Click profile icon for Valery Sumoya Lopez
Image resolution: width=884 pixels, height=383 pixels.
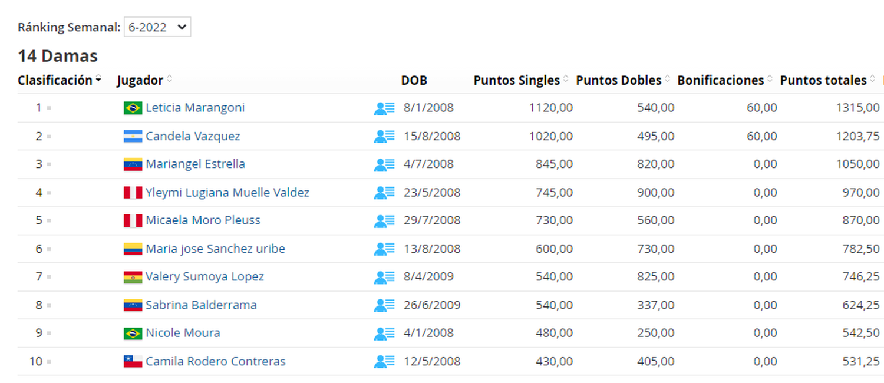click(384, 277)
